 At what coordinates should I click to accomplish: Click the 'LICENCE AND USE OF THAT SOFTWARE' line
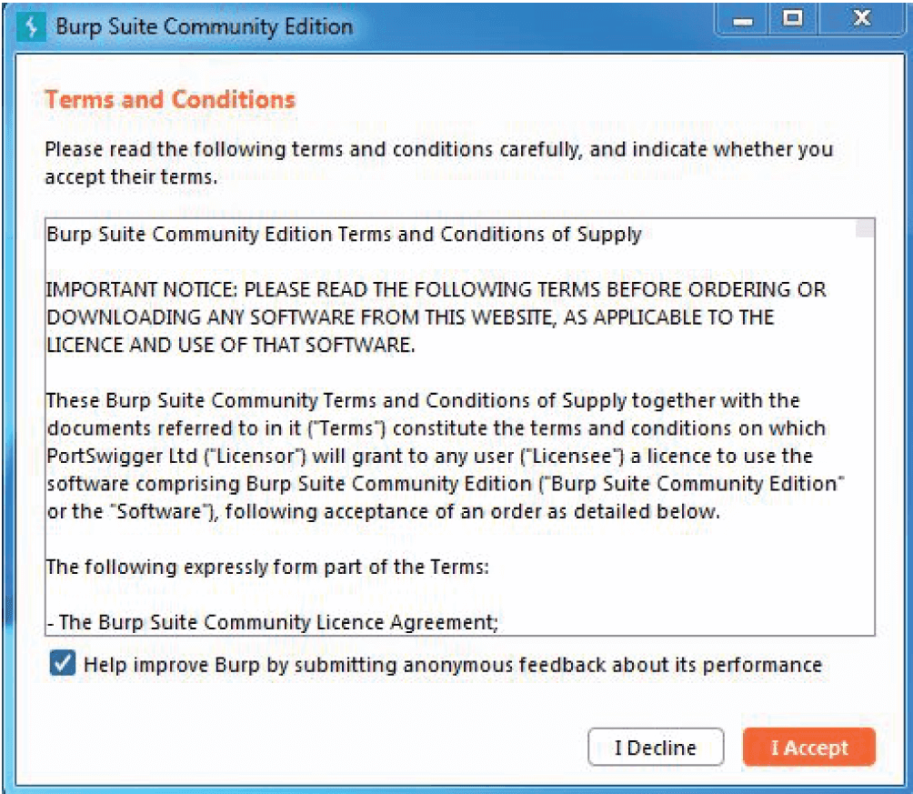pos(230,345)
